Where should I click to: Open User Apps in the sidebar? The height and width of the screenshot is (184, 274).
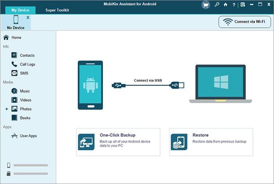pyautogui.click(x=28, y=136)
